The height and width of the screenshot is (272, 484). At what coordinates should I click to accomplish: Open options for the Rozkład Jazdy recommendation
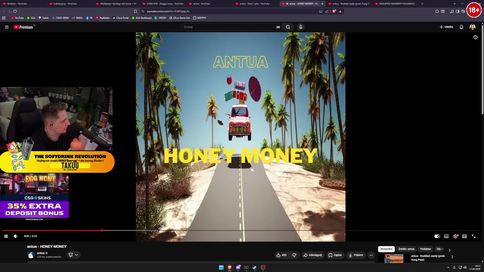tap(452, 257)
